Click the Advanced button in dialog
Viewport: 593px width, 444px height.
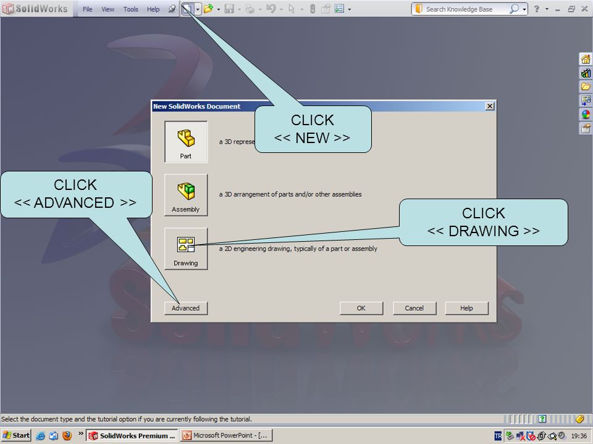pos(186,308)
